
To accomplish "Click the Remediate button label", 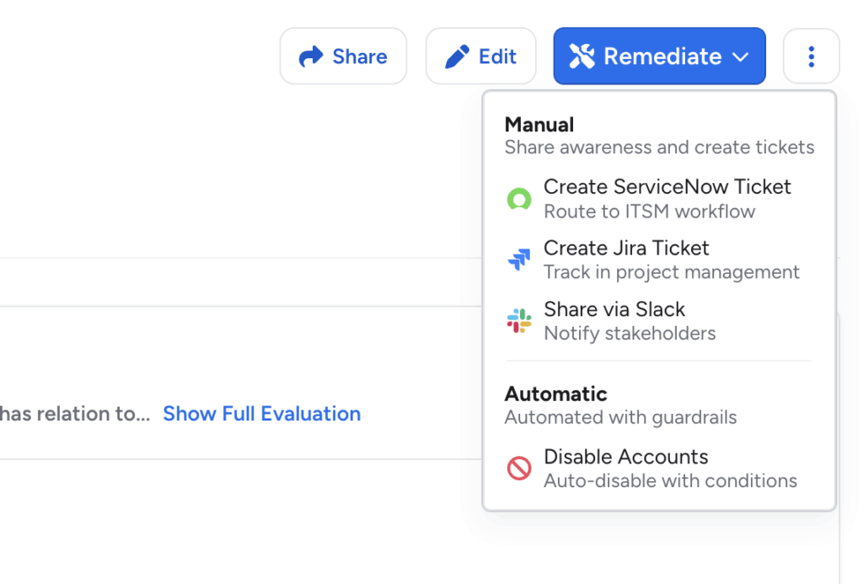I will (662, 56).
